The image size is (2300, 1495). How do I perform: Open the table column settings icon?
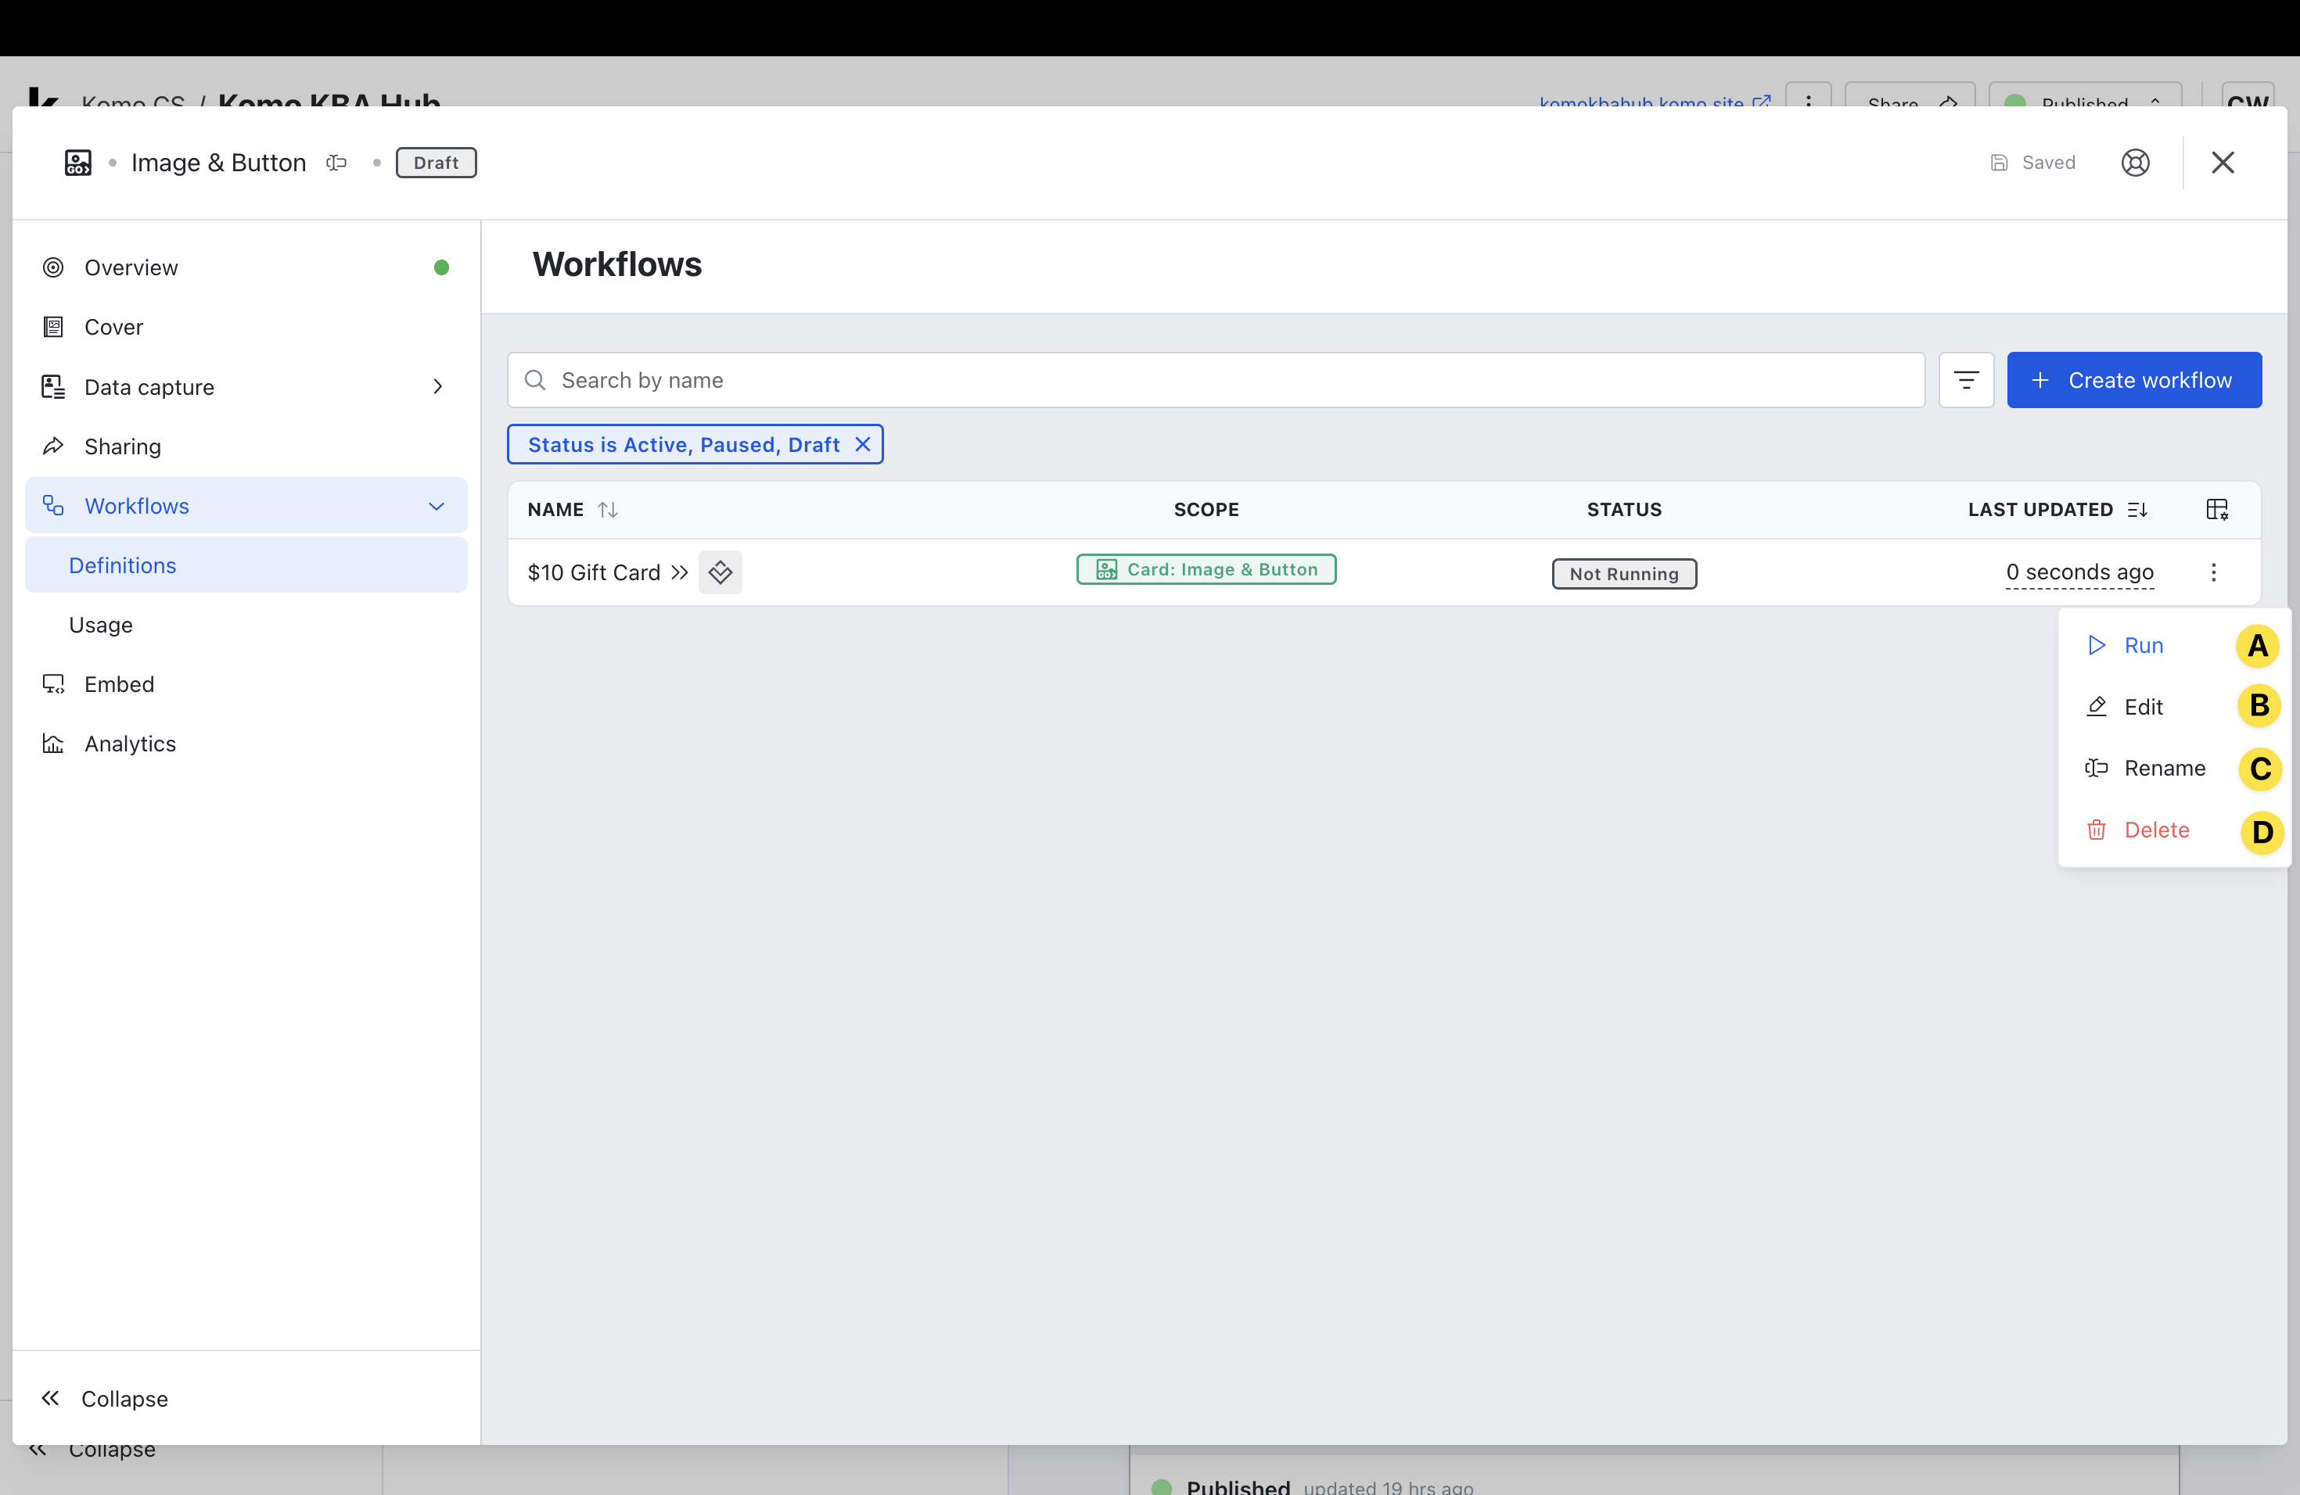coord(2217,509)
